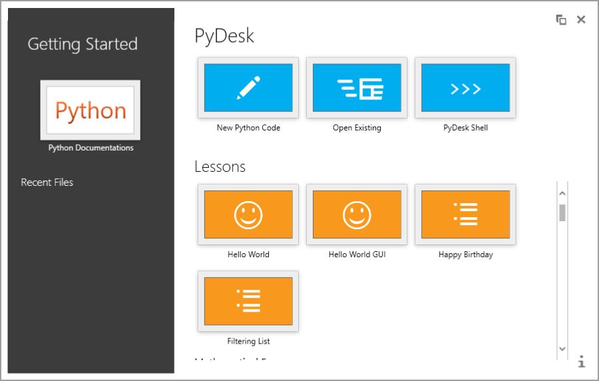The image size is (599, 381).
Task: Open the New Python Code pencil tile
Action: coord(248,88)
